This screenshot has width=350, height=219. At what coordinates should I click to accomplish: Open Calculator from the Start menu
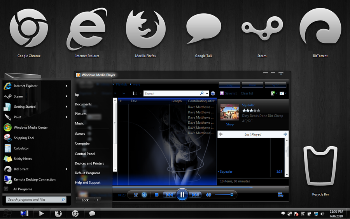click(36, 148)
